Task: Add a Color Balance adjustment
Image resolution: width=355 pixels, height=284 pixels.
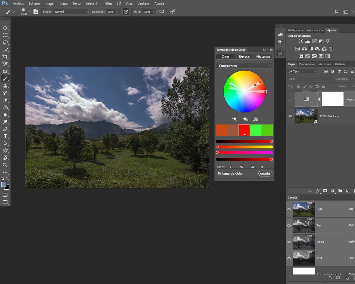Action: [304, 49]
